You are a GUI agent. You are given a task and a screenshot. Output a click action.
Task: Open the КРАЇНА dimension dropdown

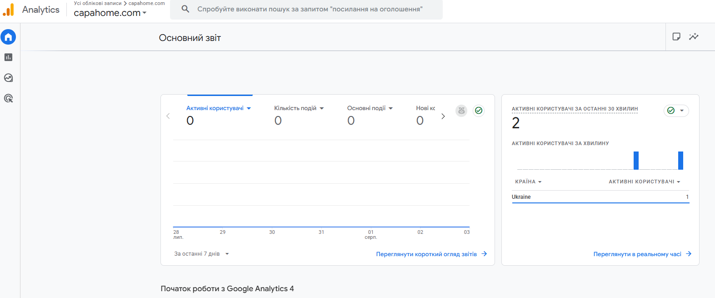click(x=528, y=182)
